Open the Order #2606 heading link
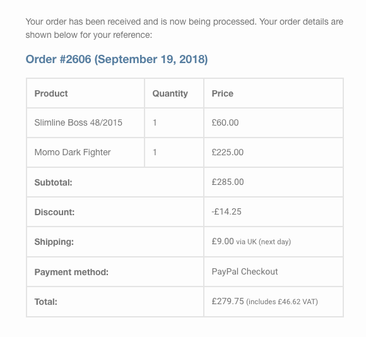366x337 pixels. pyautogui.click(x=117, y=59)
